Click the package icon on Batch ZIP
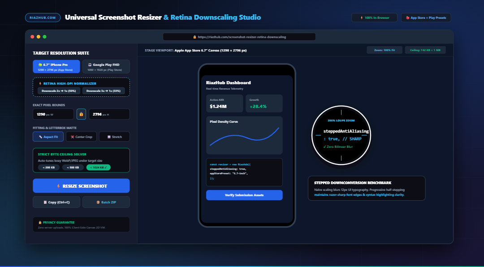This screenshot has width=484, height=267. [x=98, y=202]
